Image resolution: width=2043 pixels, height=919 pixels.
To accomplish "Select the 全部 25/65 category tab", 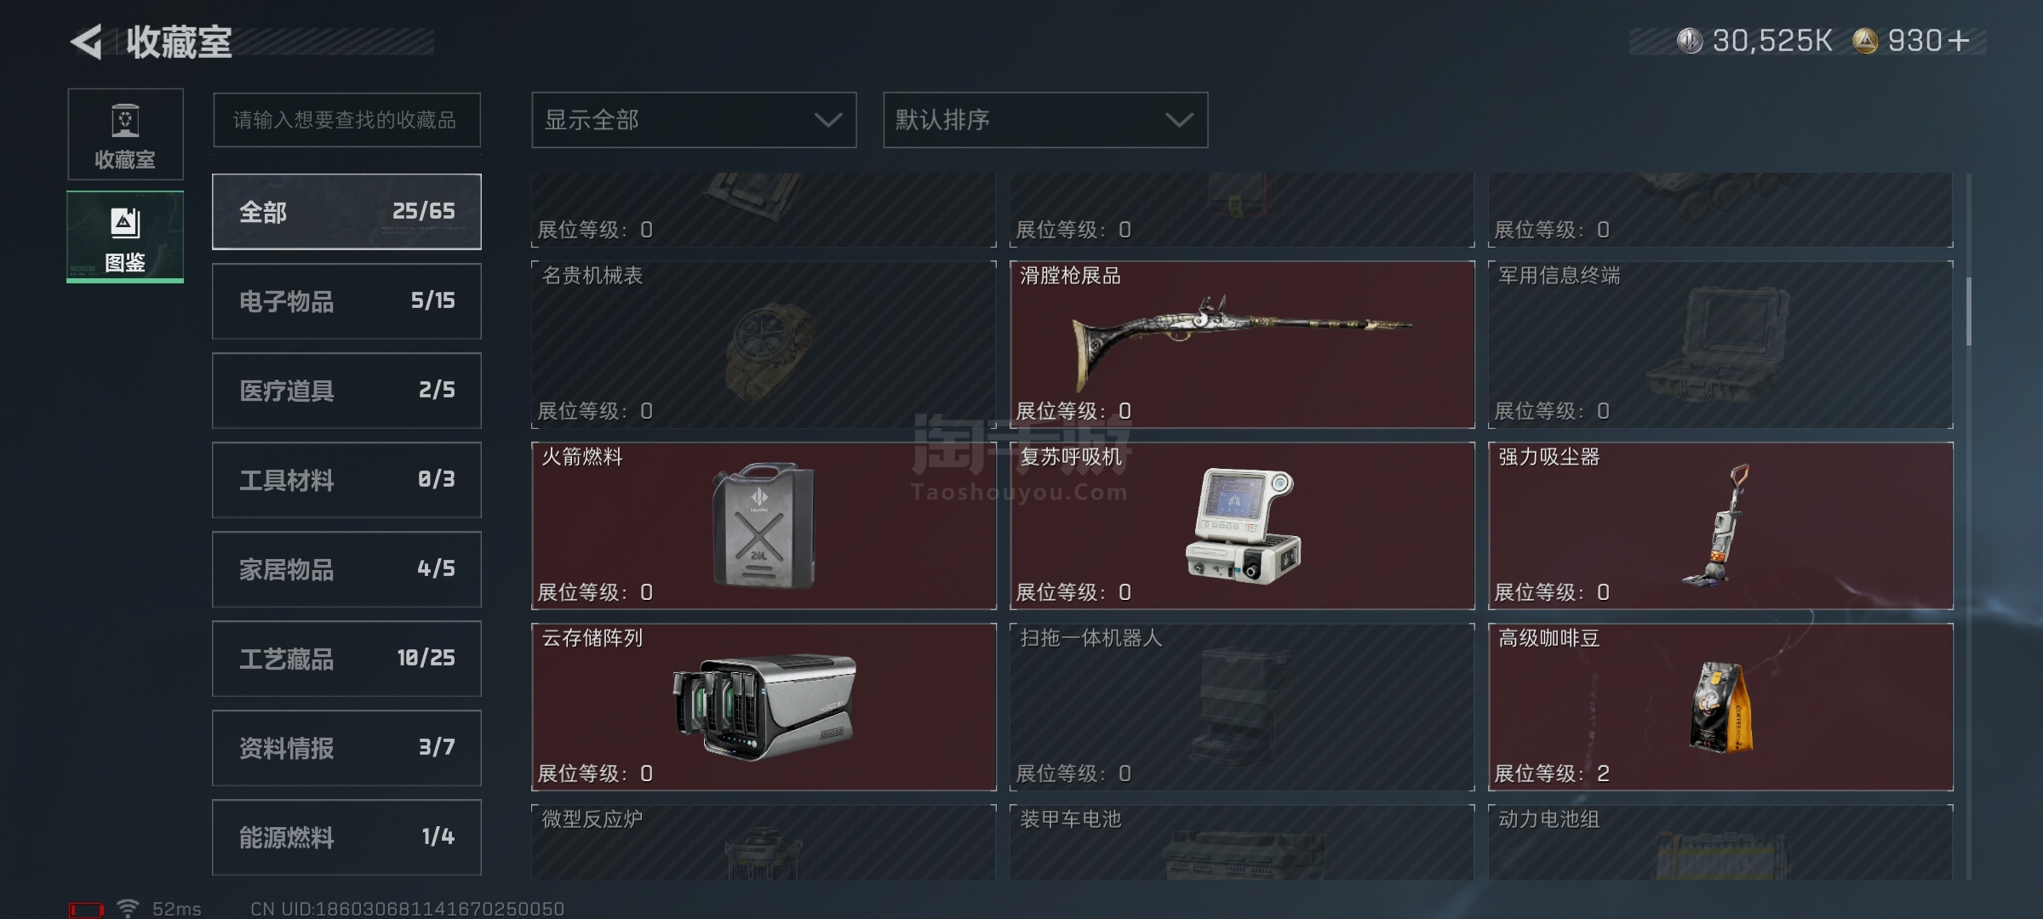I will 346,212.
